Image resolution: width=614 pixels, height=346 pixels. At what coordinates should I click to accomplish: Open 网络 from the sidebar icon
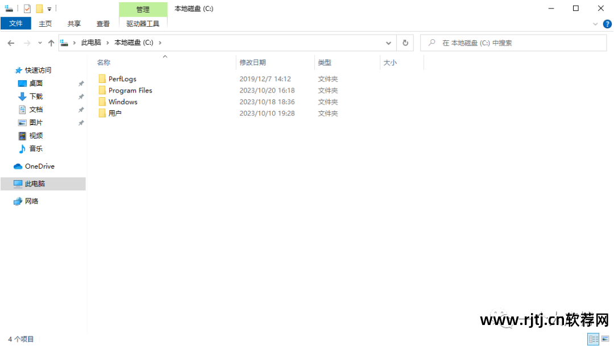pos(18,201)
